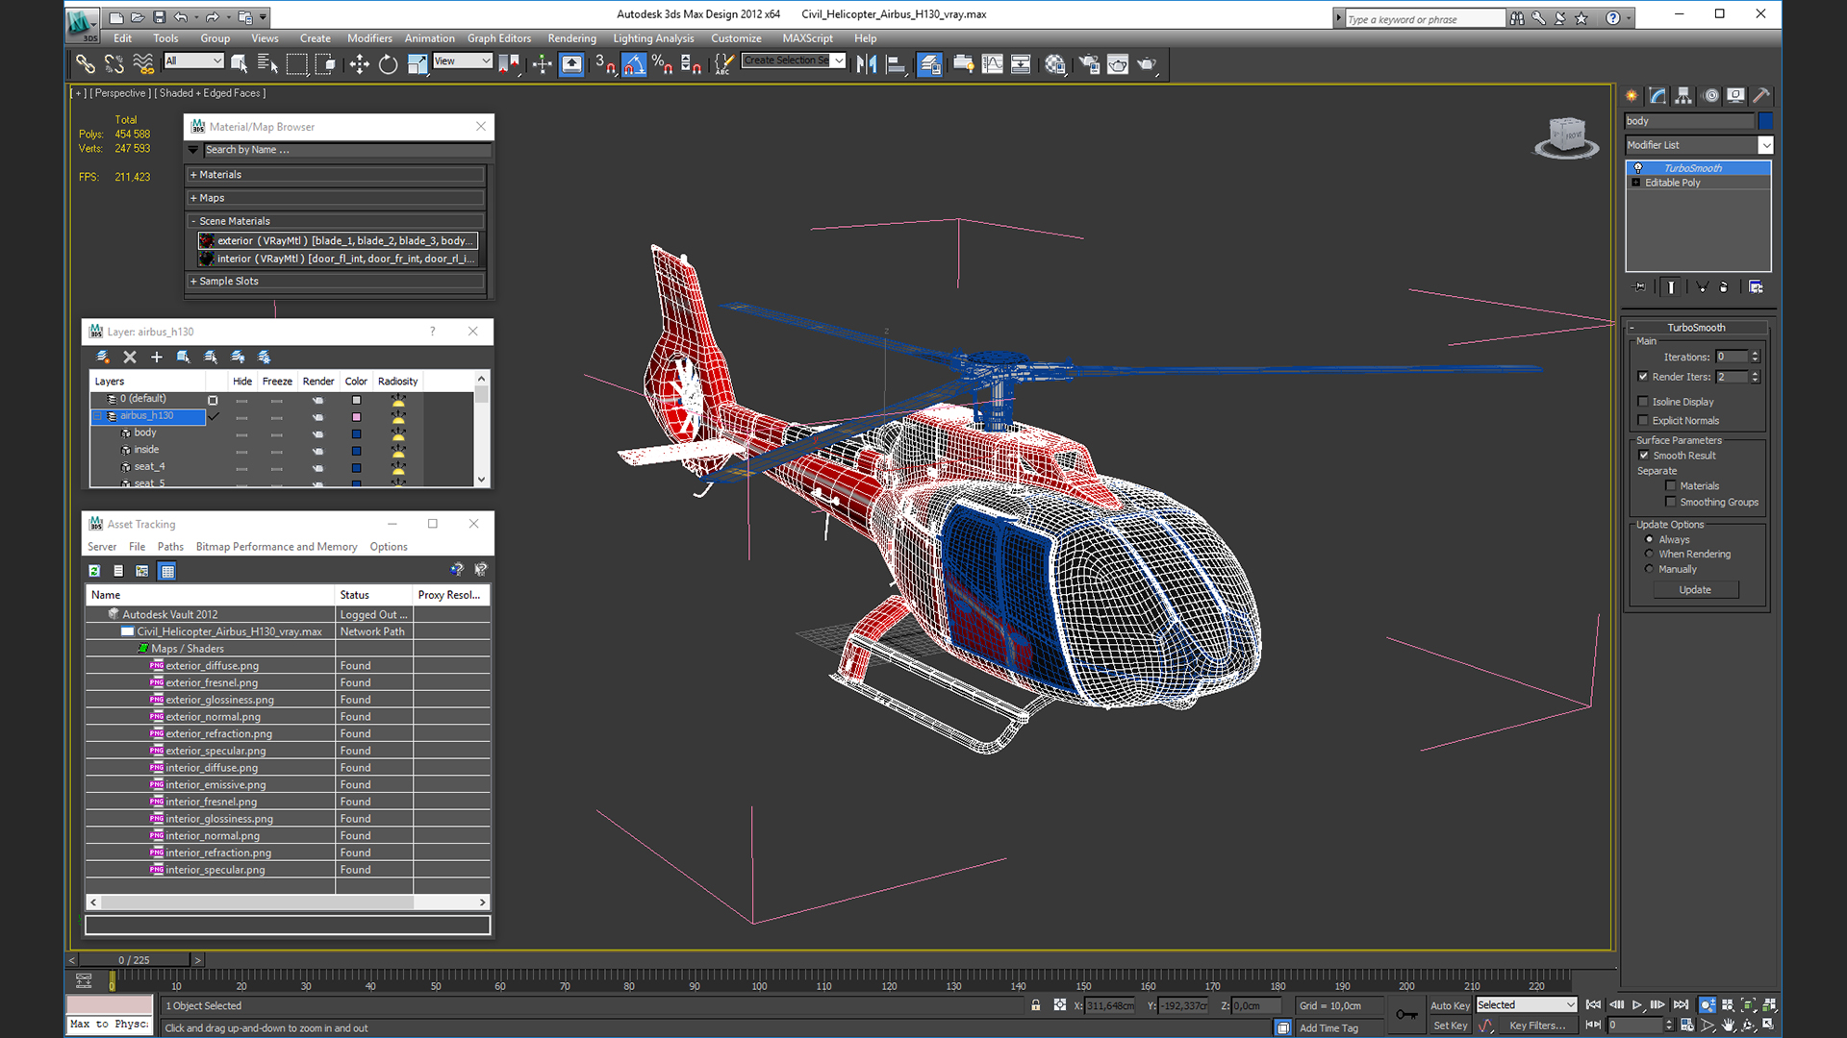The image size is (1847, 1038).
Task: Open the Modifier List dropdown
Action: 1765,145
